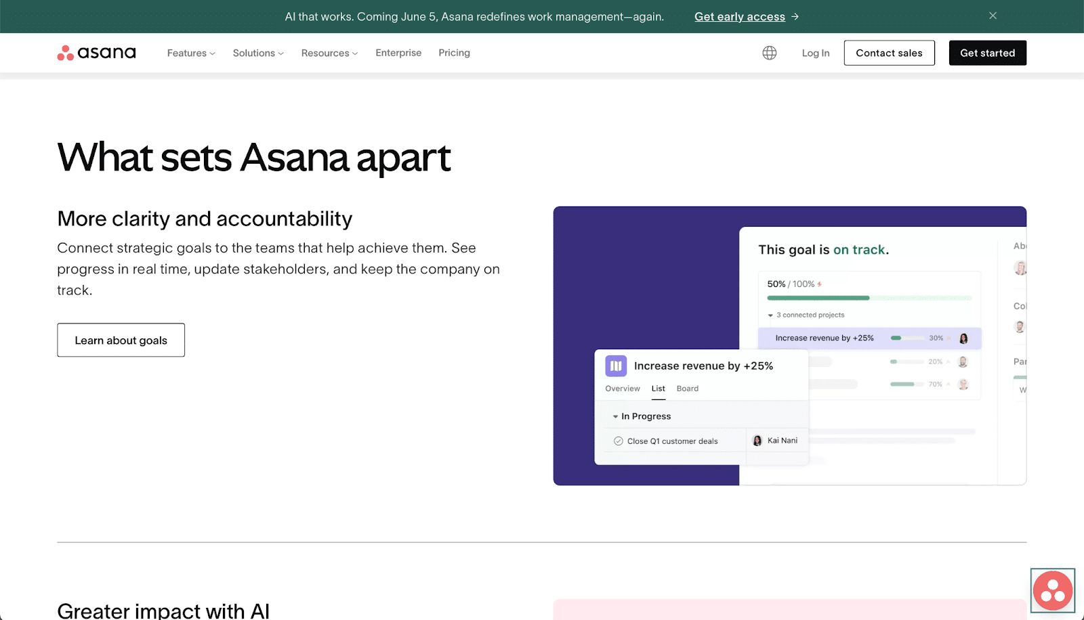
Task: Collapse the In Progress section
Action: click(x=615, y=417)
